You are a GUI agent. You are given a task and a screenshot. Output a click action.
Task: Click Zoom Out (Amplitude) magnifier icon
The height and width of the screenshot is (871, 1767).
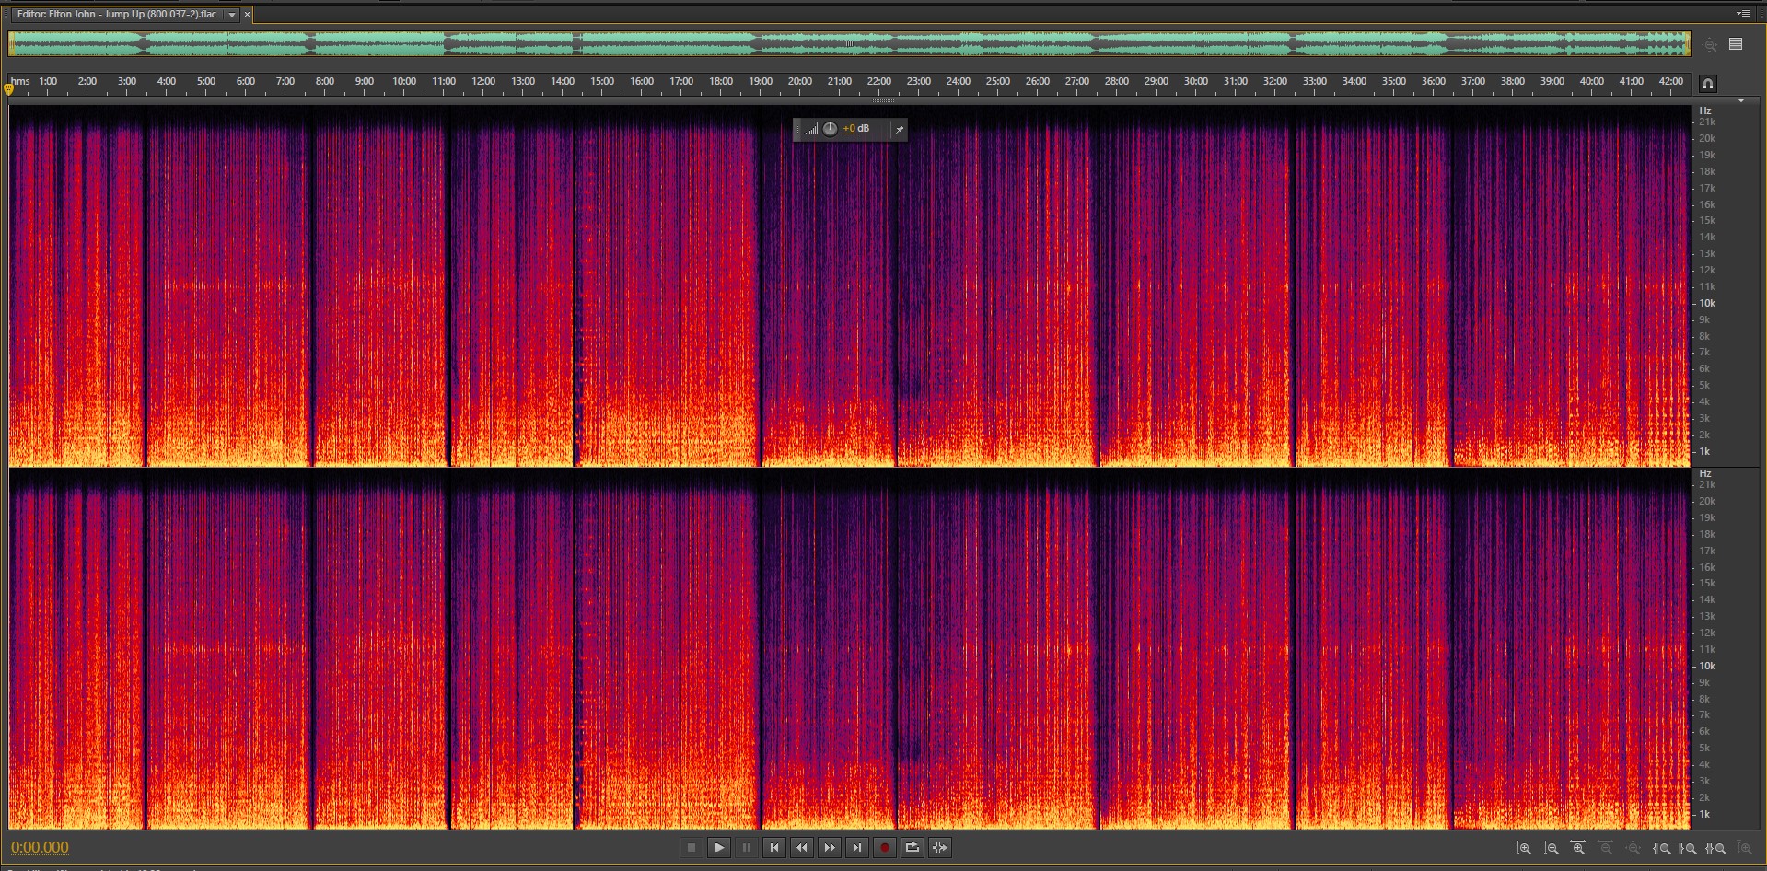click(x=1552, y=849)
